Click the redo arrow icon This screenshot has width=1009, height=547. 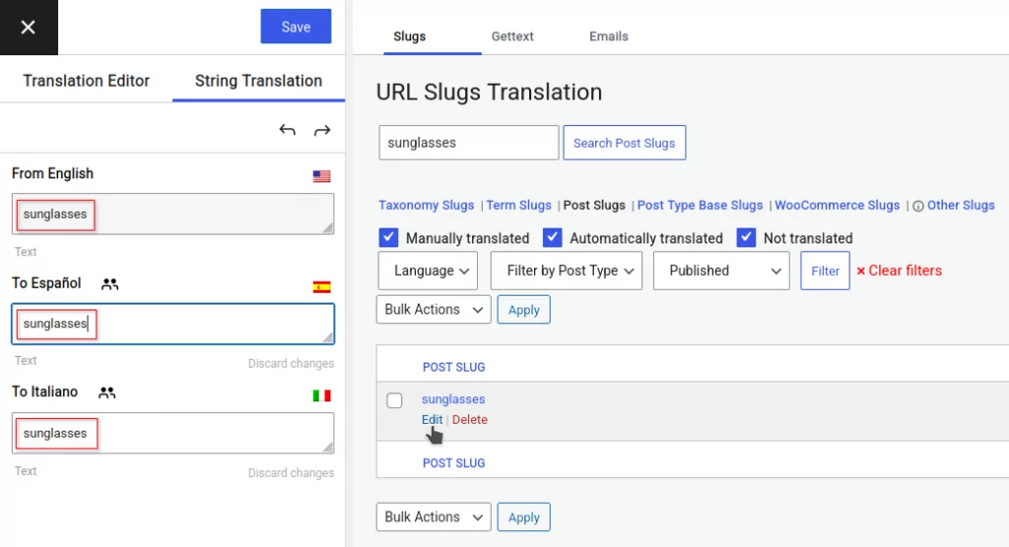point(321,130)
